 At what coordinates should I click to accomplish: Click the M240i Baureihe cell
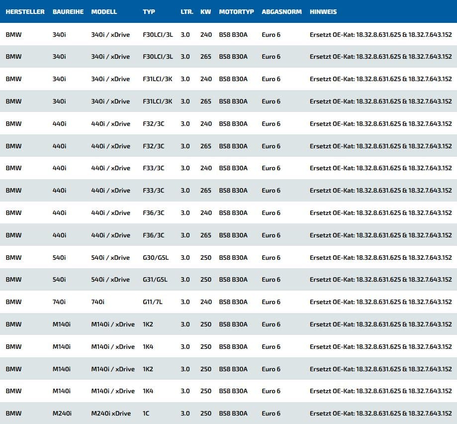coord(62,413)
